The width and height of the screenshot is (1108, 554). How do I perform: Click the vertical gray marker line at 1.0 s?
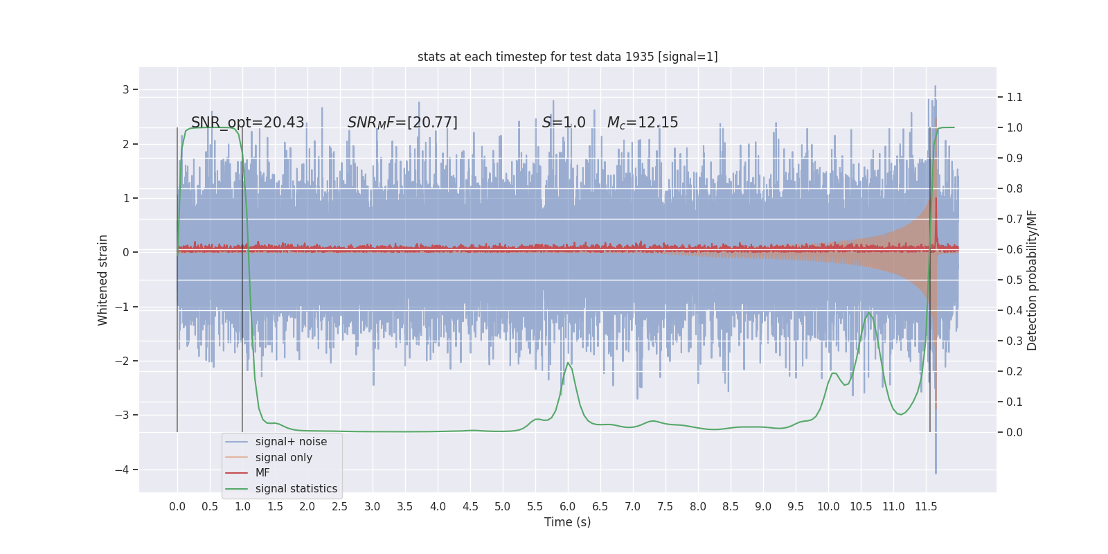(x=242, y=280)
